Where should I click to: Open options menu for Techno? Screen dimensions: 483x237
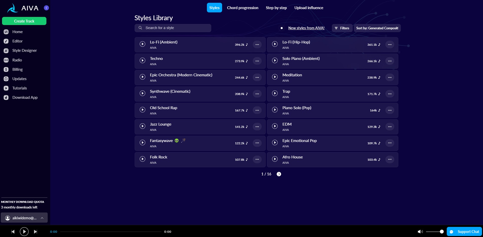(x=257, y=61)
